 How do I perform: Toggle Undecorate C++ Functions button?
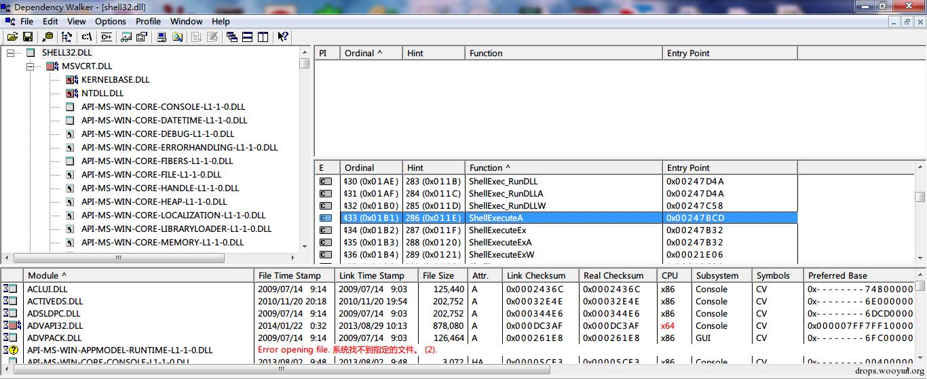[x=106, y=37]
